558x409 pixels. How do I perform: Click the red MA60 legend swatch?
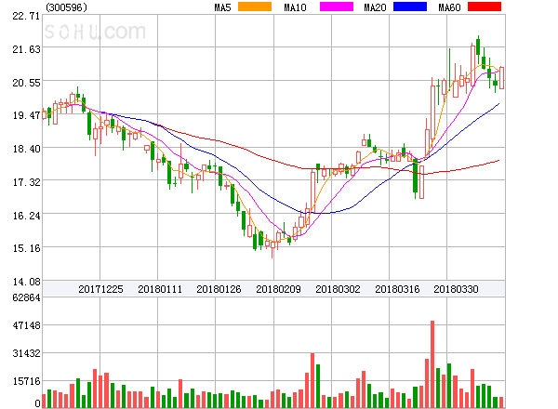(485, 7)
